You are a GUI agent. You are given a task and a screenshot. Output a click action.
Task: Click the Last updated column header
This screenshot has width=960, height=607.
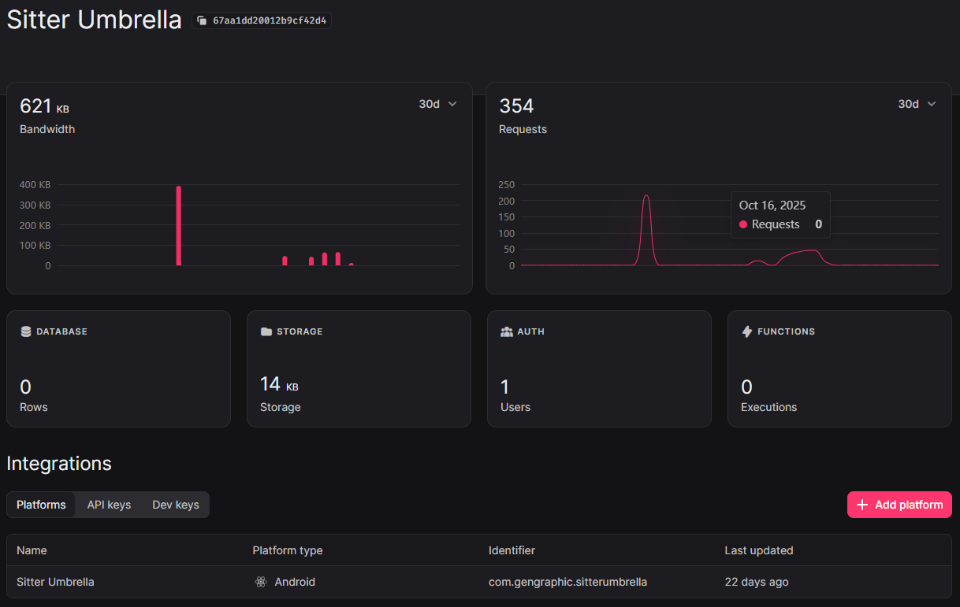coord(759,550)
